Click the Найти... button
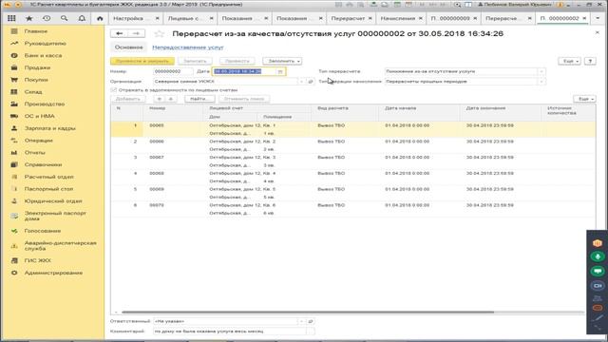This screenshot has width=608, height=342. pyautogui.click(x=199, y=99)
